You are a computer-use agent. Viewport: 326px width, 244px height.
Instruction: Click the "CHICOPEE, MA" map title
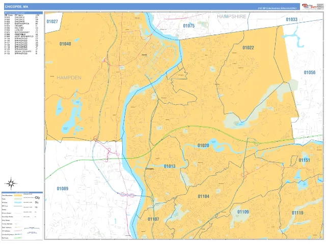16,7
